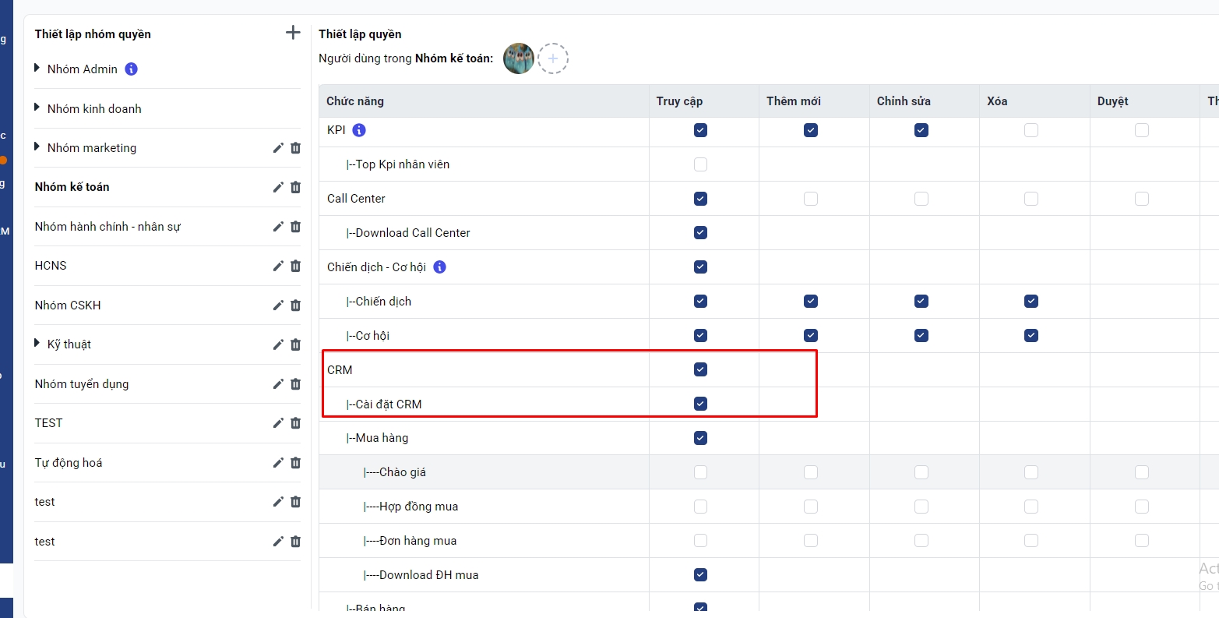Click trash icon for Tự động hoá

click(x=296, y=463)
